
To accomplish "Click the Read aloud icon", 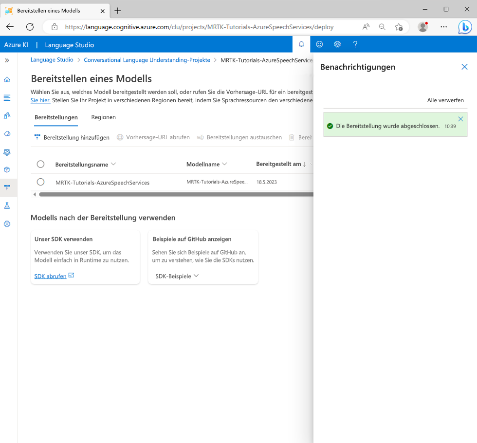I will (x=366, y=27).
